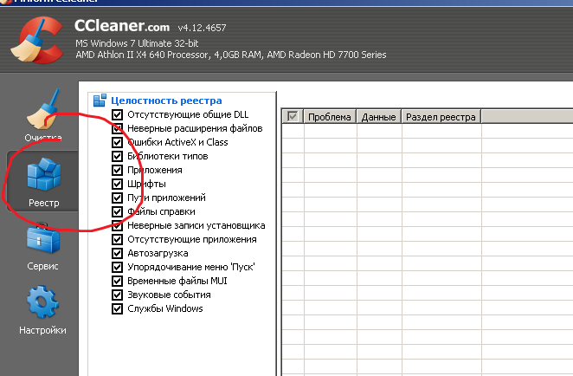Toggle Звуковые события checkbox

click(x=117, y=295)
